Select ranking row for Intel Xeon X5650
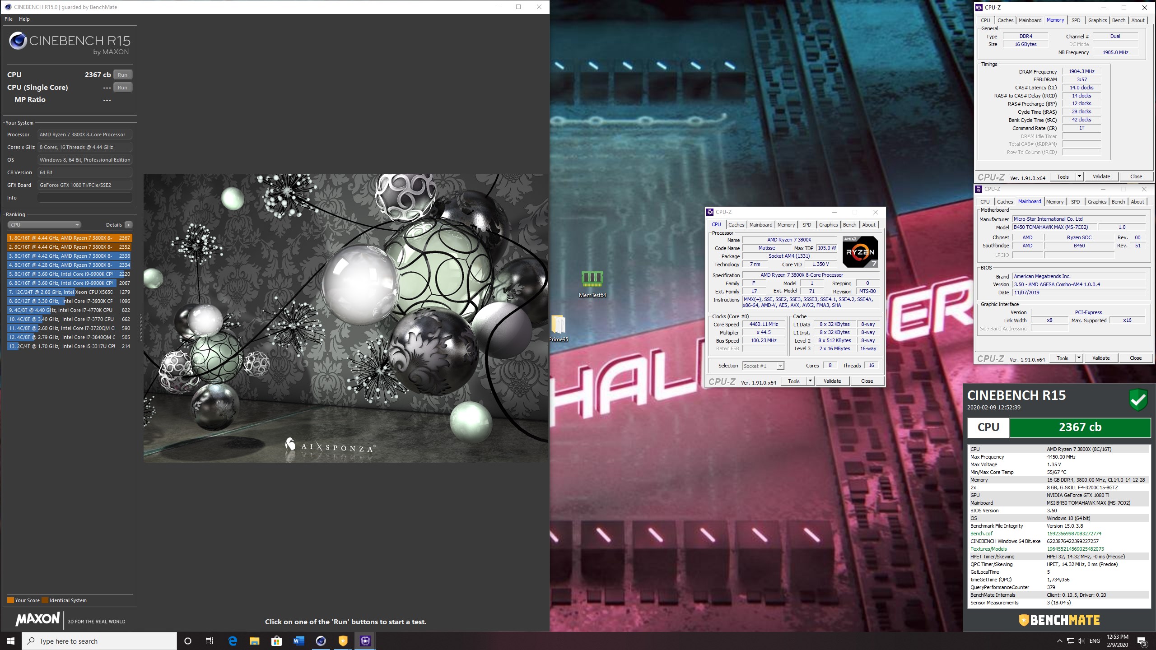 click(70, 292)
